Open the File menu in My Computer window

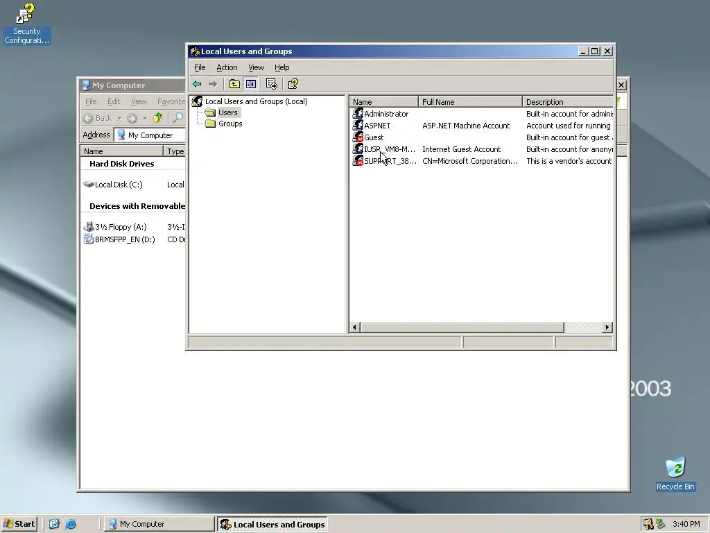point(91,101)
